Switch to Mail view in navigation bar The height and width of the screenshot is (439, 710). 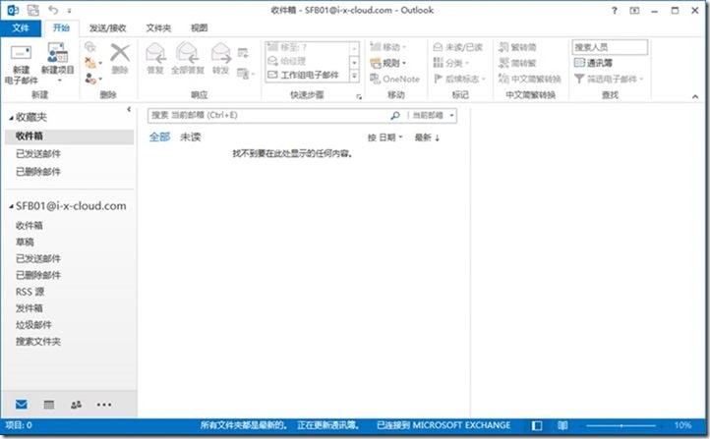(x=22, y=405)
